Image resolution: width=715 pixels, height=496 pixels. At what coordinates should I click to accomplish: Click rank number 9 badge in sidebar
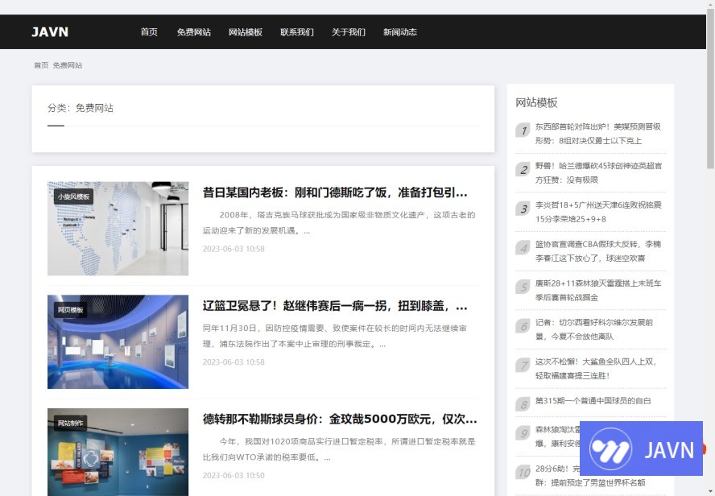click(523, 433)
